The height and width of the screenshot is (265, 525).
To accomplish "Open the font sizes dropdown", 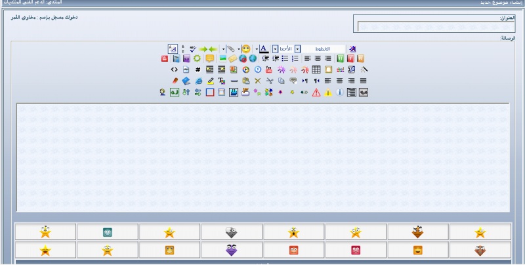I will pyautogui.click(x=275, y=49).
